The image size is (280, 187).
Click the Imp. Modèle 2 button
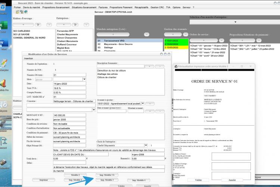tap(75, 180)
